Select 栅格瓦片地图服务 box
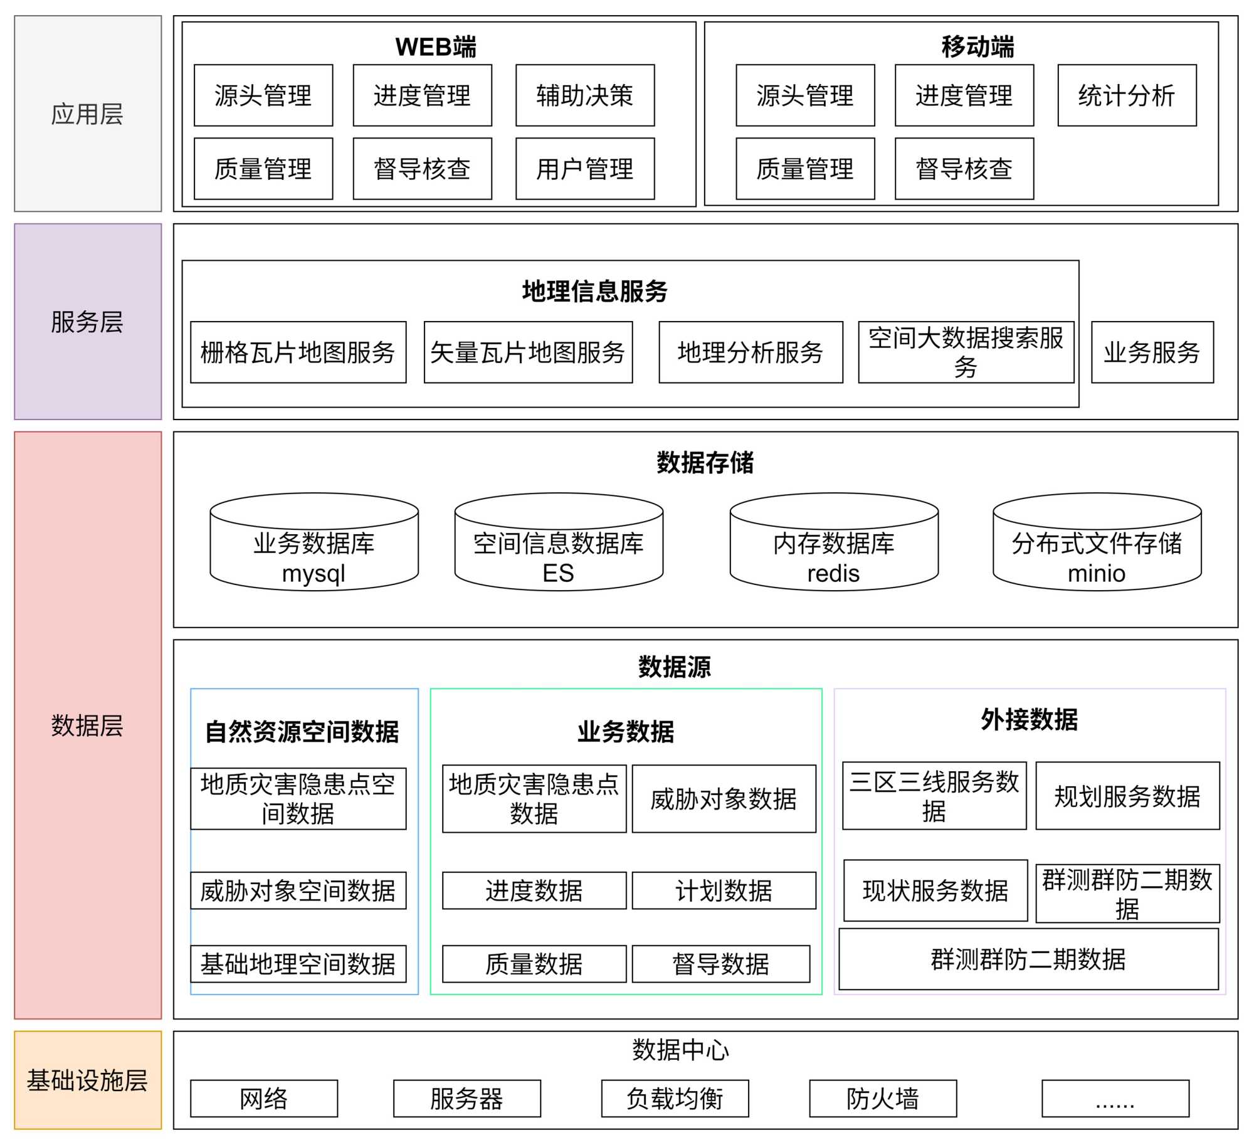Image resolution: width=1254 pixels, height=1145 pixels. coord(298,352)
